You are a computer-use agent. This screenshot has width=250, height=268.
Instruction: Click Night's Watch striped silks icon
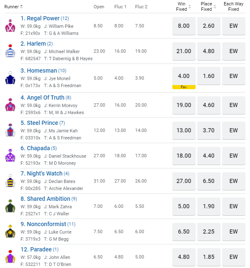tap(10, 181)
